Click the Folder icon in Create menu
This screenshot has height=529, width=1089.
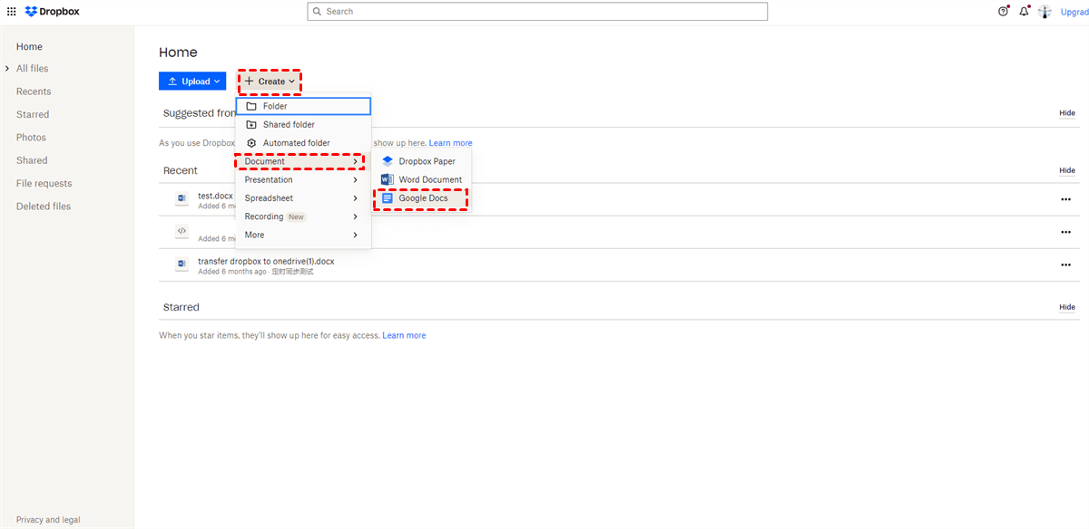tap(251, 106)
